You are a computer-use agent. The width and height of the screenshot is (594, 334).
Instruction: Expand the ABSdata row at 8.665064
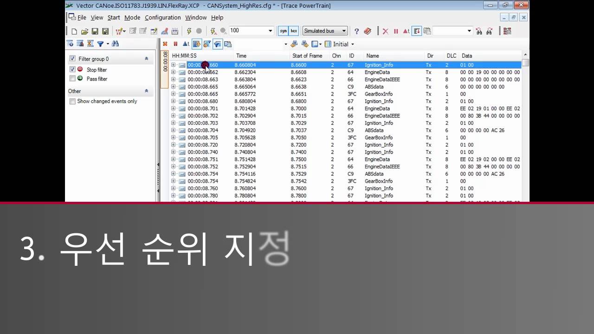point(173,87)
